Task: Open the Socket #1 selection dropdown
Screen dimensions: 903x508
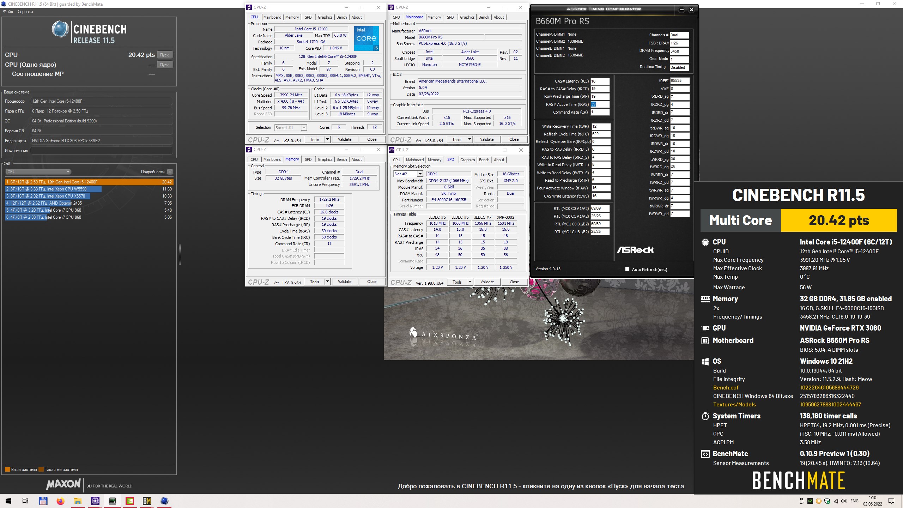Action: (x=291, y=127)
